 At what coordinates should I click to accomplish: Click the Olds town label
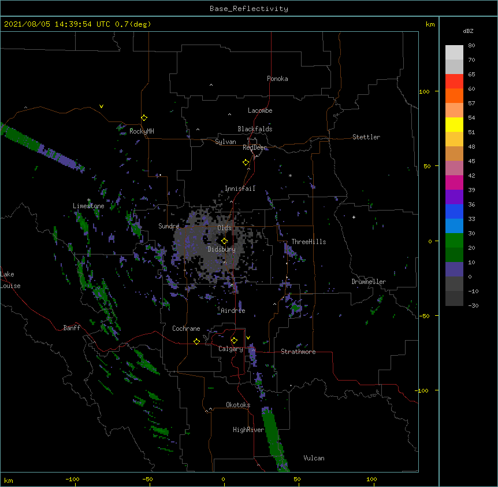(x=224, y=228)
